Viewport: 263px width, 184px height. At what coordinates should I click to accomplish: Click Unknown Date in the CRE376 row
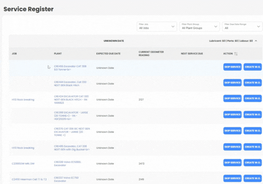(105, 132)
